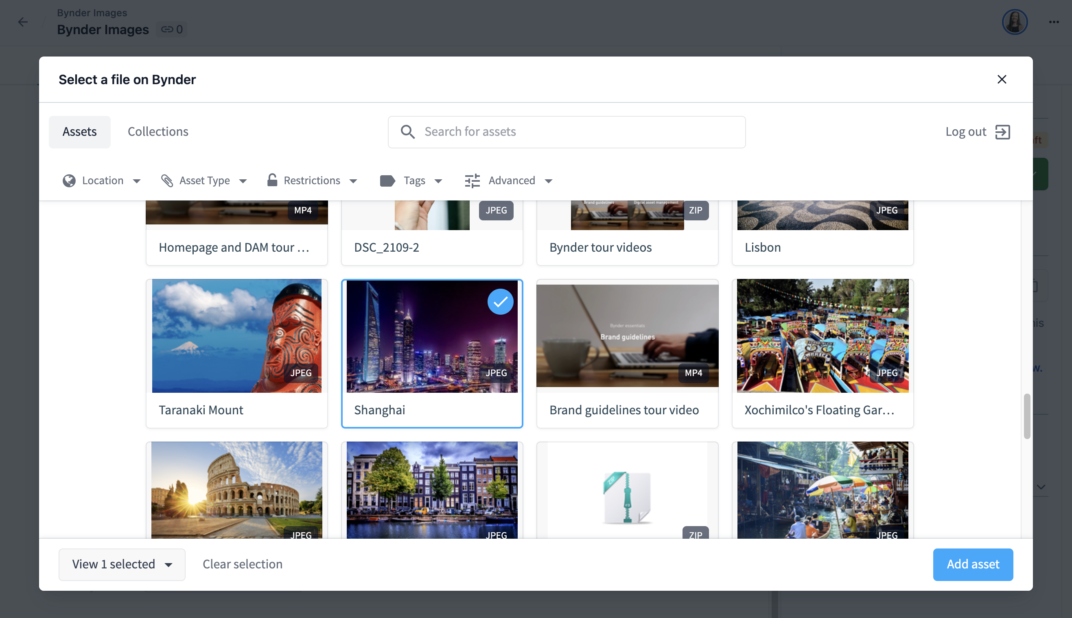Viewport: 1072px width, 618px height.
Task: Click the Log out link text
Action: (x=965, y=132)
